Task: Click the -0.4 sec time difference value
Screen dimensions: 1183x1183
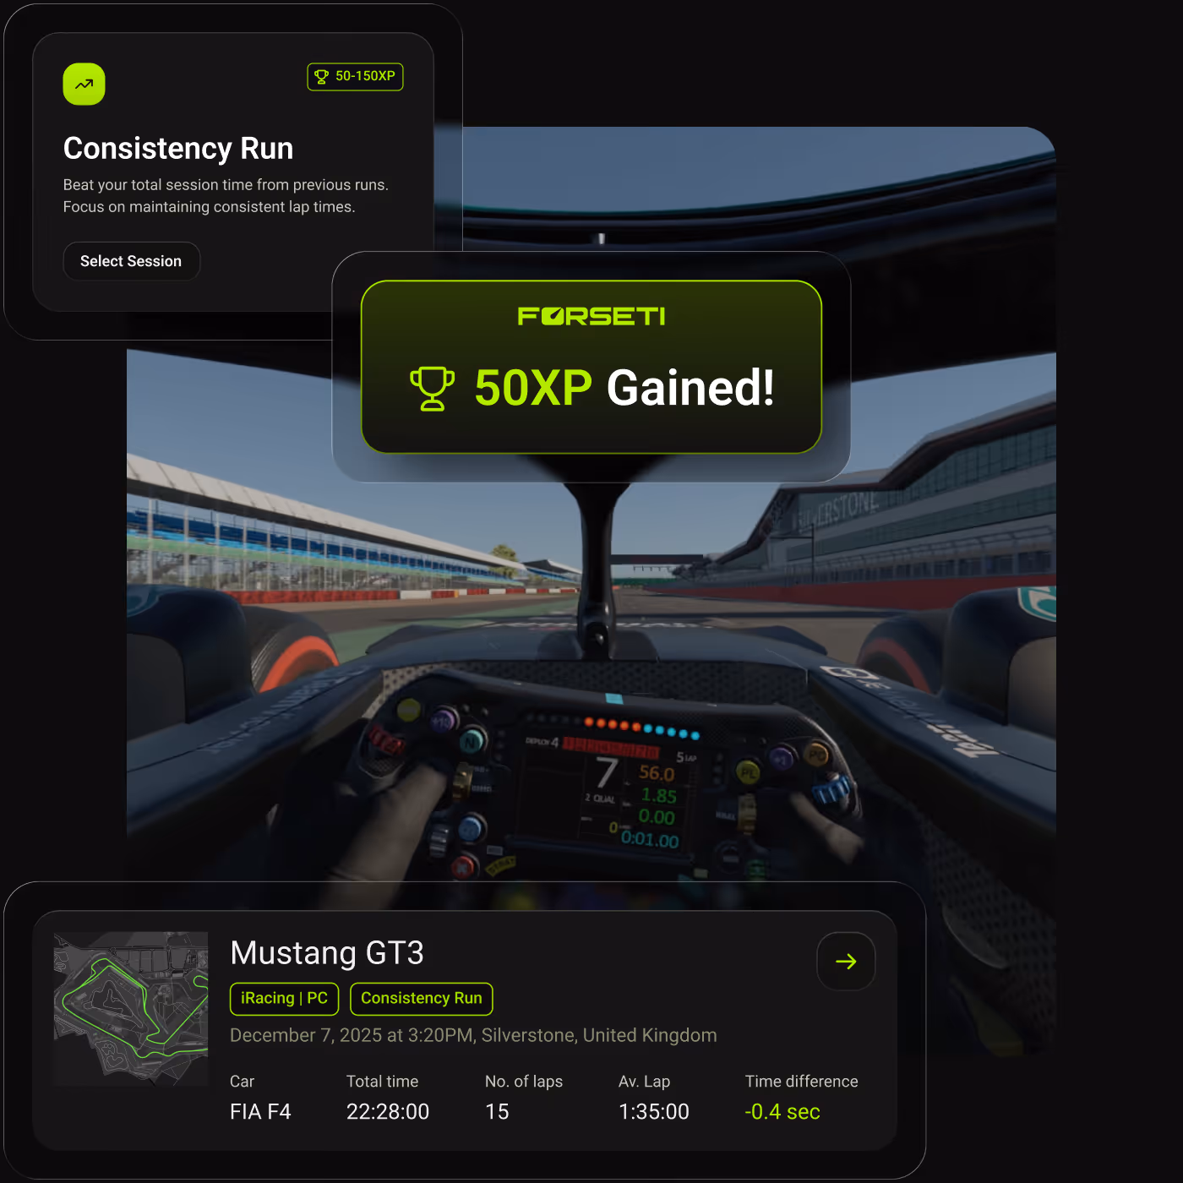Action: tap(782, 1111)
